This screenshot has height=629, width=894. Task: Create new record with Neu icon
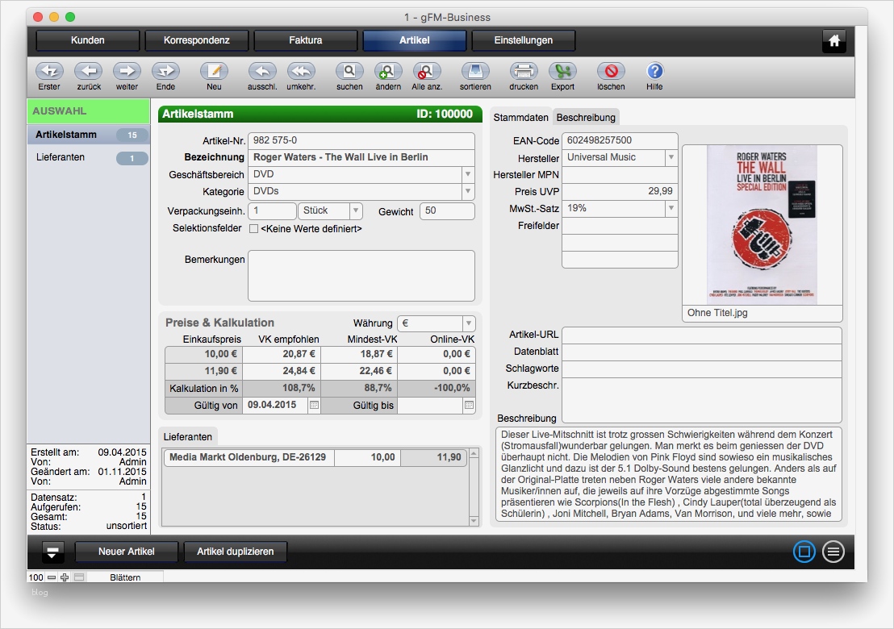tap(214, 71)
